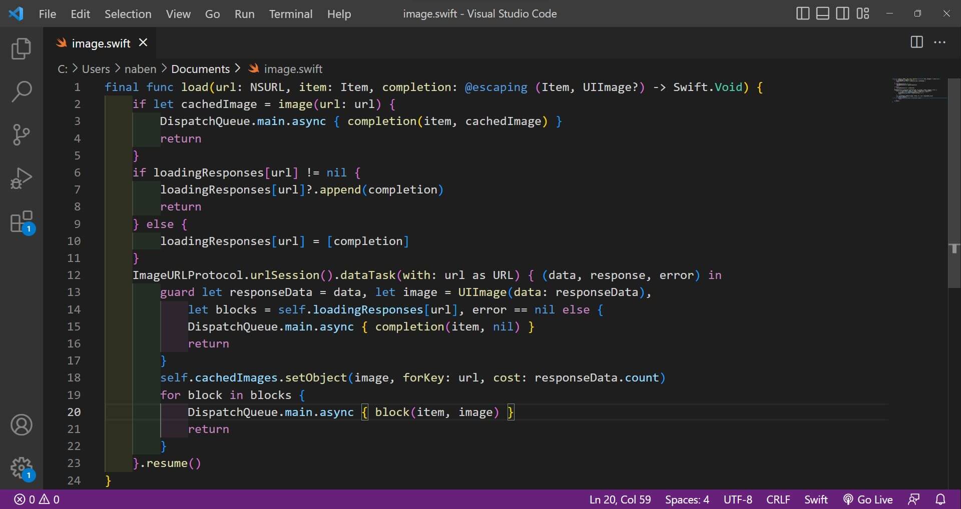Open the Explorer view in activity bar
The height and width of the screenshot is (509, 961).
click(x=21, y=48)
